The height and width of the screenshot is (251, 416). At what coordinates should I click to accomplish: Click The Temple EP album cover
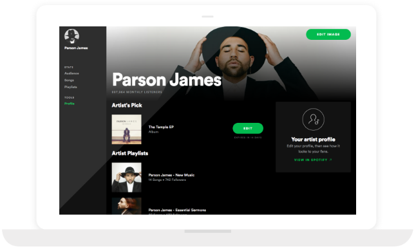pos(127,129)
